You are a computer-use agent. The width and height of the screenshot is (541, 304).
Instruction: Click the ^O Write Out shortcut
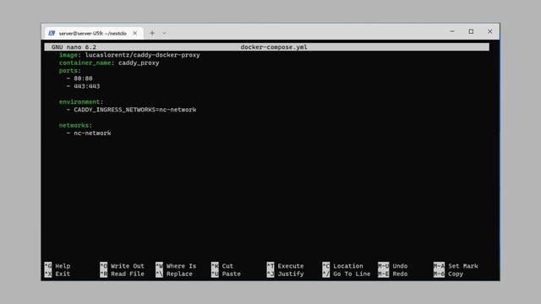(x=122, y=266)
